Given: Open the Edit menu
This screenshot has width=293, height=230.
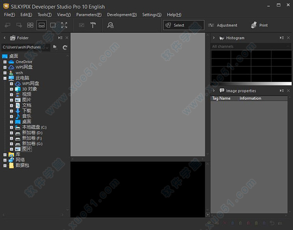Looking at the screenshot, I should coord(26,15).
